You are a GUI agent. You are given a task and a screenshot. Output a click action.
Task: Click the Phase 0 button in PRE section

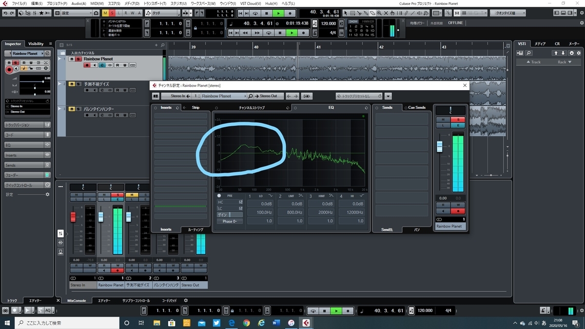[230, 221]
